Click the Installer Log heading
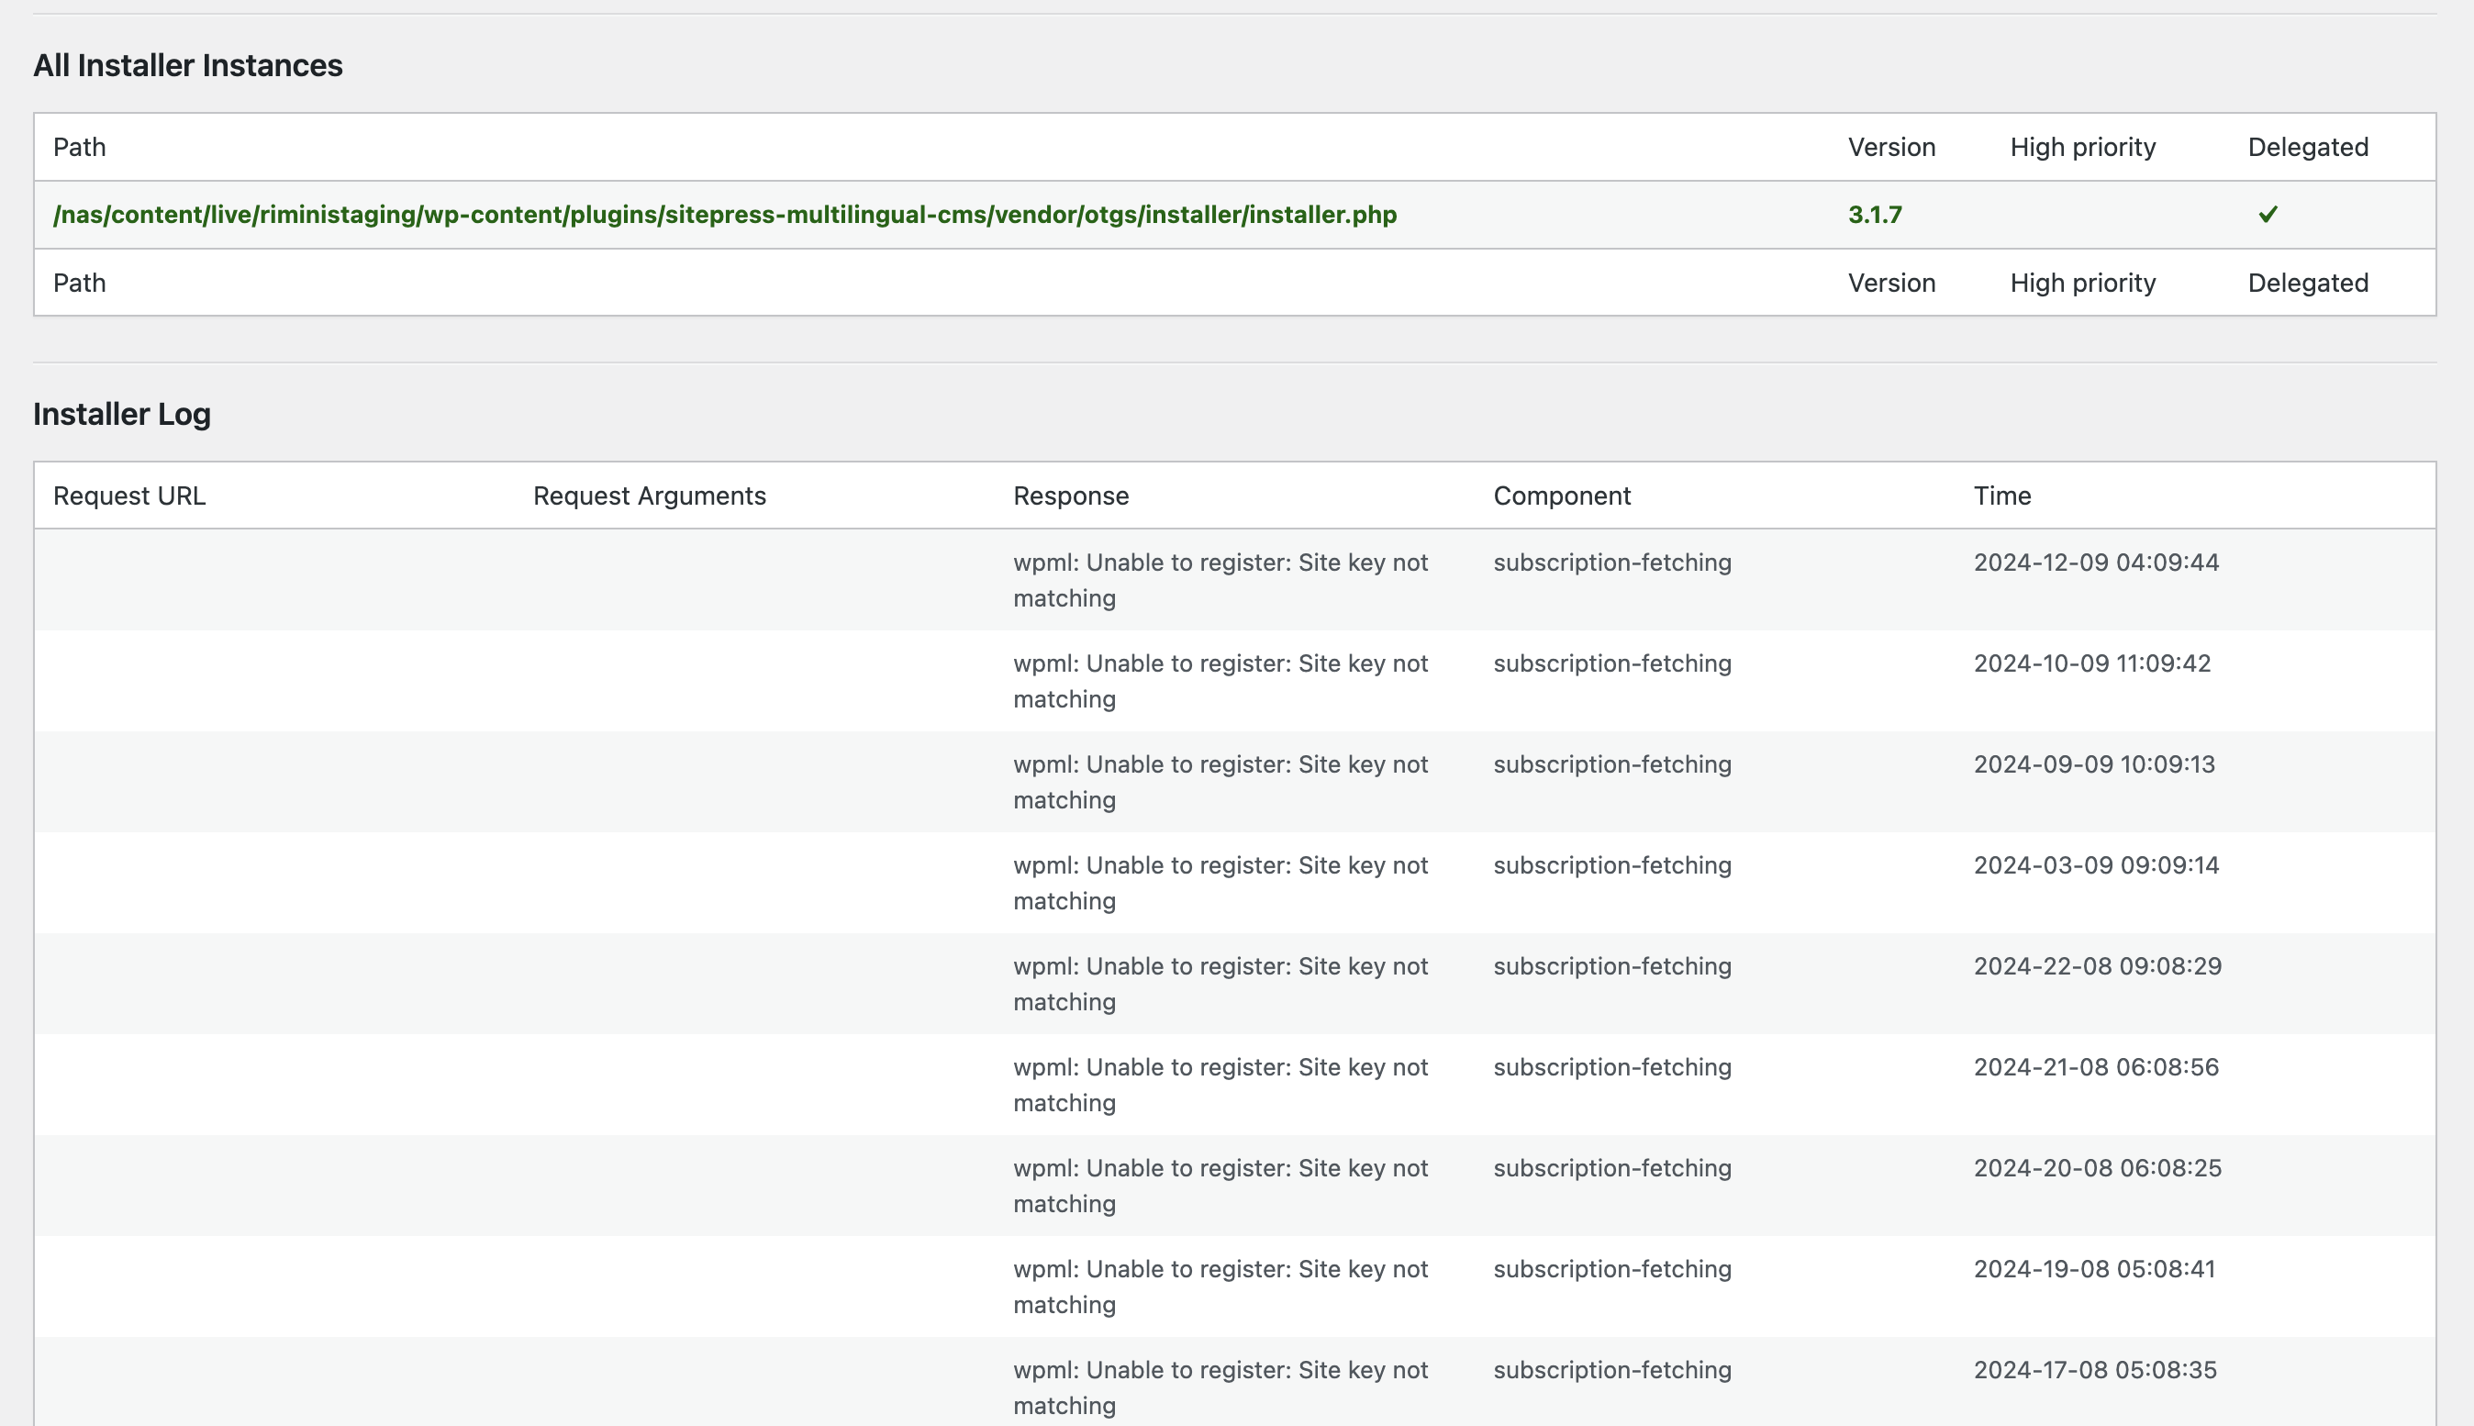This screenshot has height=1426, width=2474. (122, 414)
